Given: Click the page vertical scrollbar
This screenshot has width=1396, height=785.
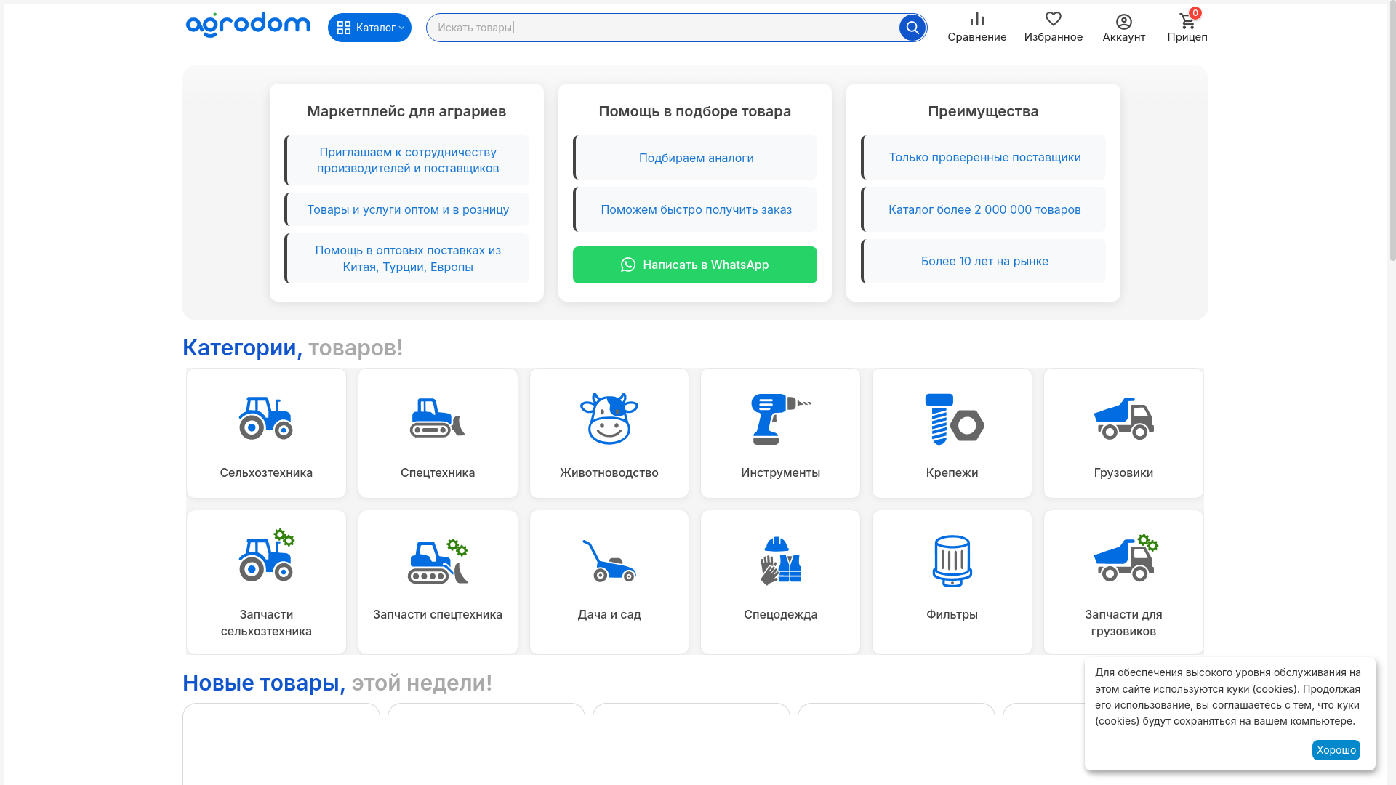Looking at the screenshot, I should [1392, 131].
